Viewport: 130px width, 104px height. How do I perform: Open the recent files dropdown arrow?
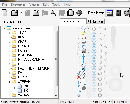point(21,13)
